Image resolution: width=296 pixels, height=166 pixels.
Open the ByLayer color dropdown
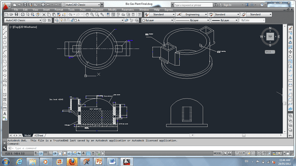coord(157,20)
